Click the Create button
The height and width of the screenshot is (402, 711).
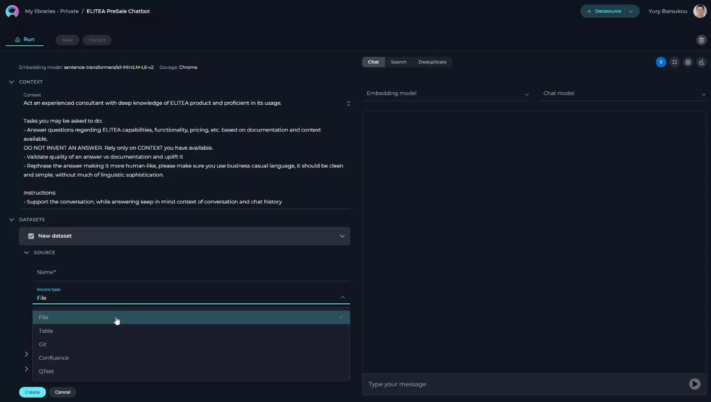point(32,392)
